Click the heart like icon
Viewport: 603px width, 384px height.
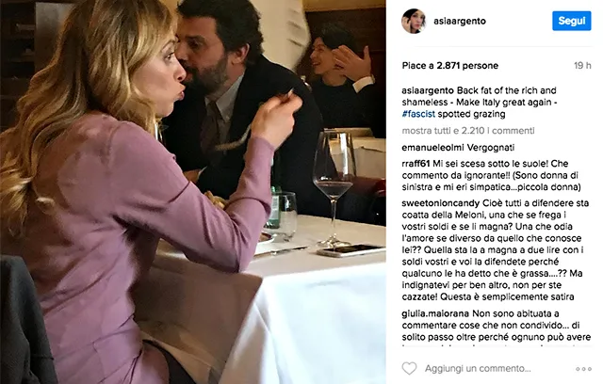point(409,368)
